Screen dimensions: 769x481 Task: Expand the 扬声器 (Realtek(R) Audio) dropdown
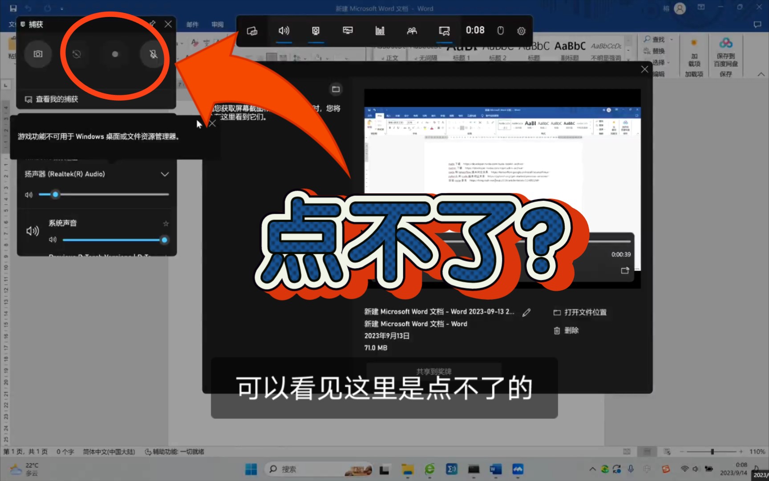165,174
